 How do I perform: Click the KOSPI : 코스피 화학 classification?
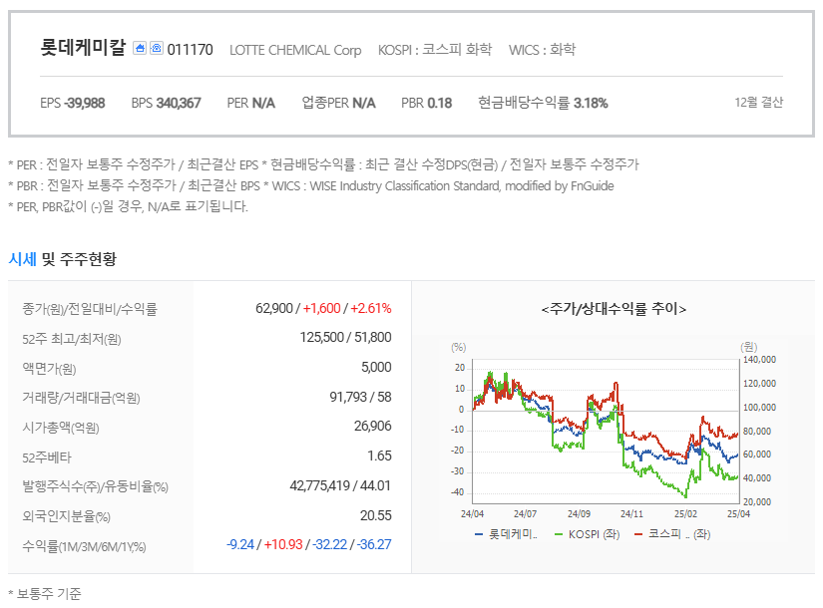pos(435,50)
